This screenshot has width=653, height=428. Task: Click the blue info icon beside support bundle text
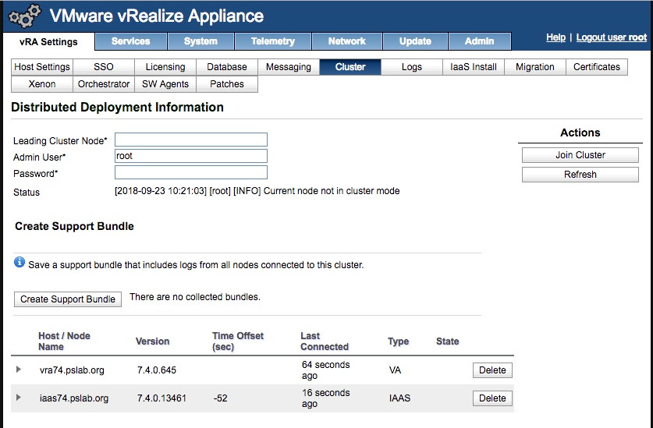[20, 262]
